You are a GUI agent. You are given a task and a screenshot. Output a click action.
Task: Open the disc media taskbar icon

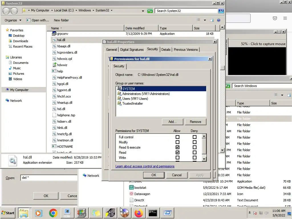(x=125, y=213)
